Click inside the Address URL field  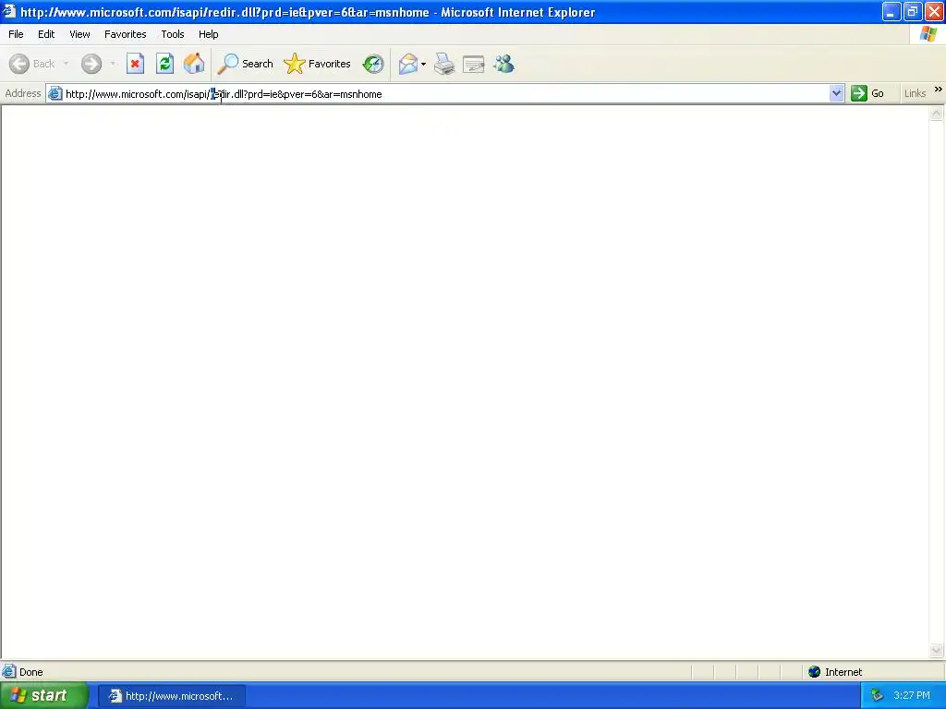[x=446, y=94]
